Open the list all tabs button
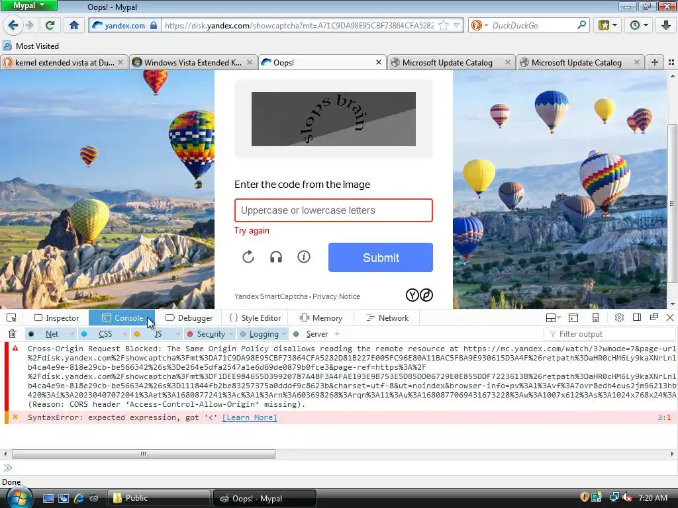 coord(671,62)
